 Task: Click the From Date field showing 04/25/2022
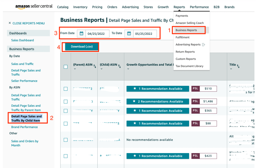coord(97,34)
